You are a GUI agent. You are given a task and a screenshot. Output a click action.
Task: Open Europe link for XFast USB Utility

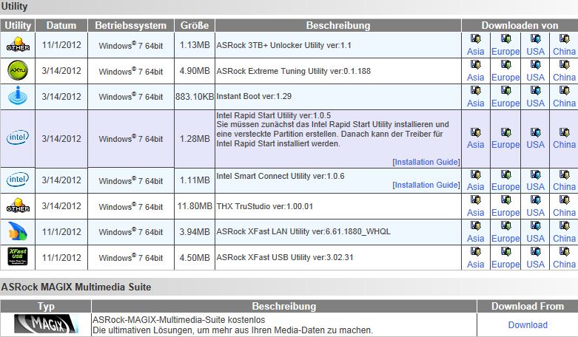(505, 264)
